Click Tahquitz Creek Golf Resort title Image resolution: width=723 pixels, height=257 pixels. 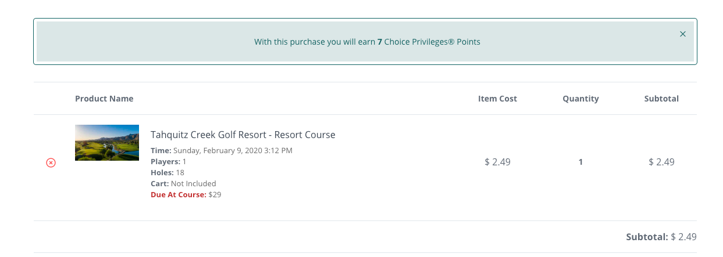(x=243, y=135)
